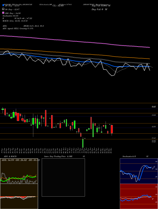
Task: Click the 63.53 stochastic value label
Action: tap(153, 168)
